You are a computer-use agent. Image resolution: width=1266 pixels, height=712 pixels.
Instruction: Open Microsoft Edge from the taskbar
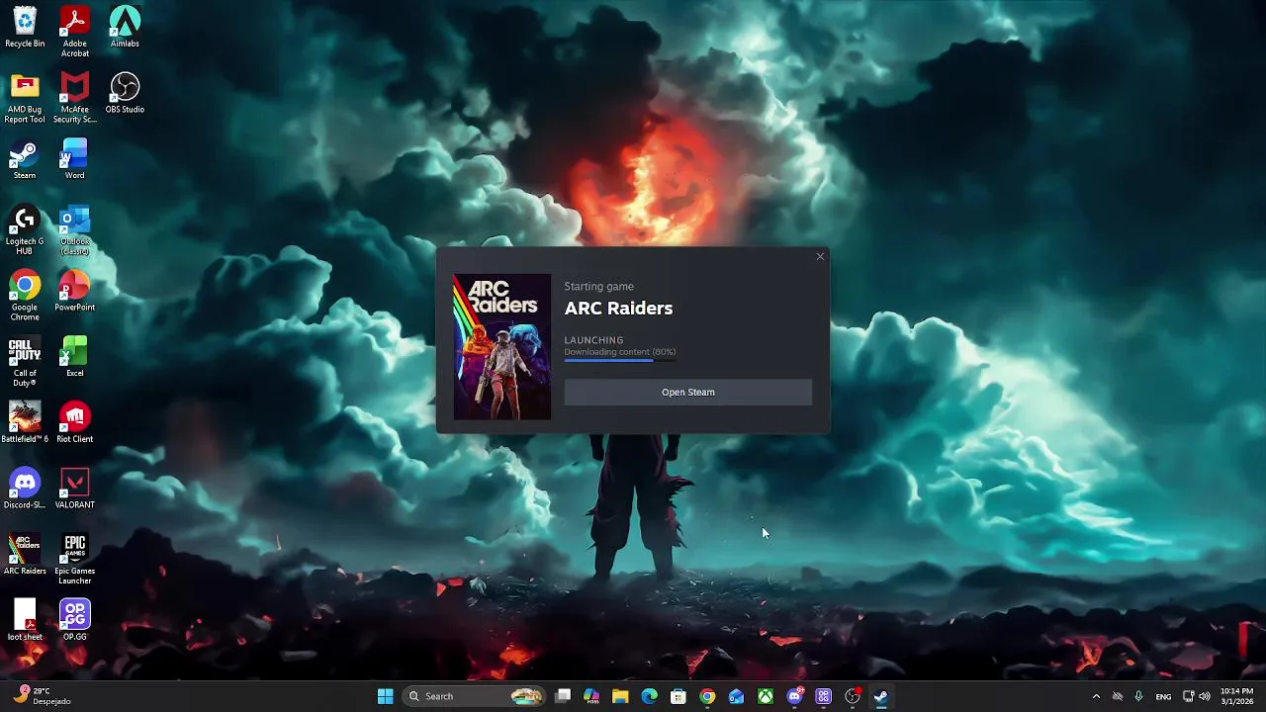[650, 696]
